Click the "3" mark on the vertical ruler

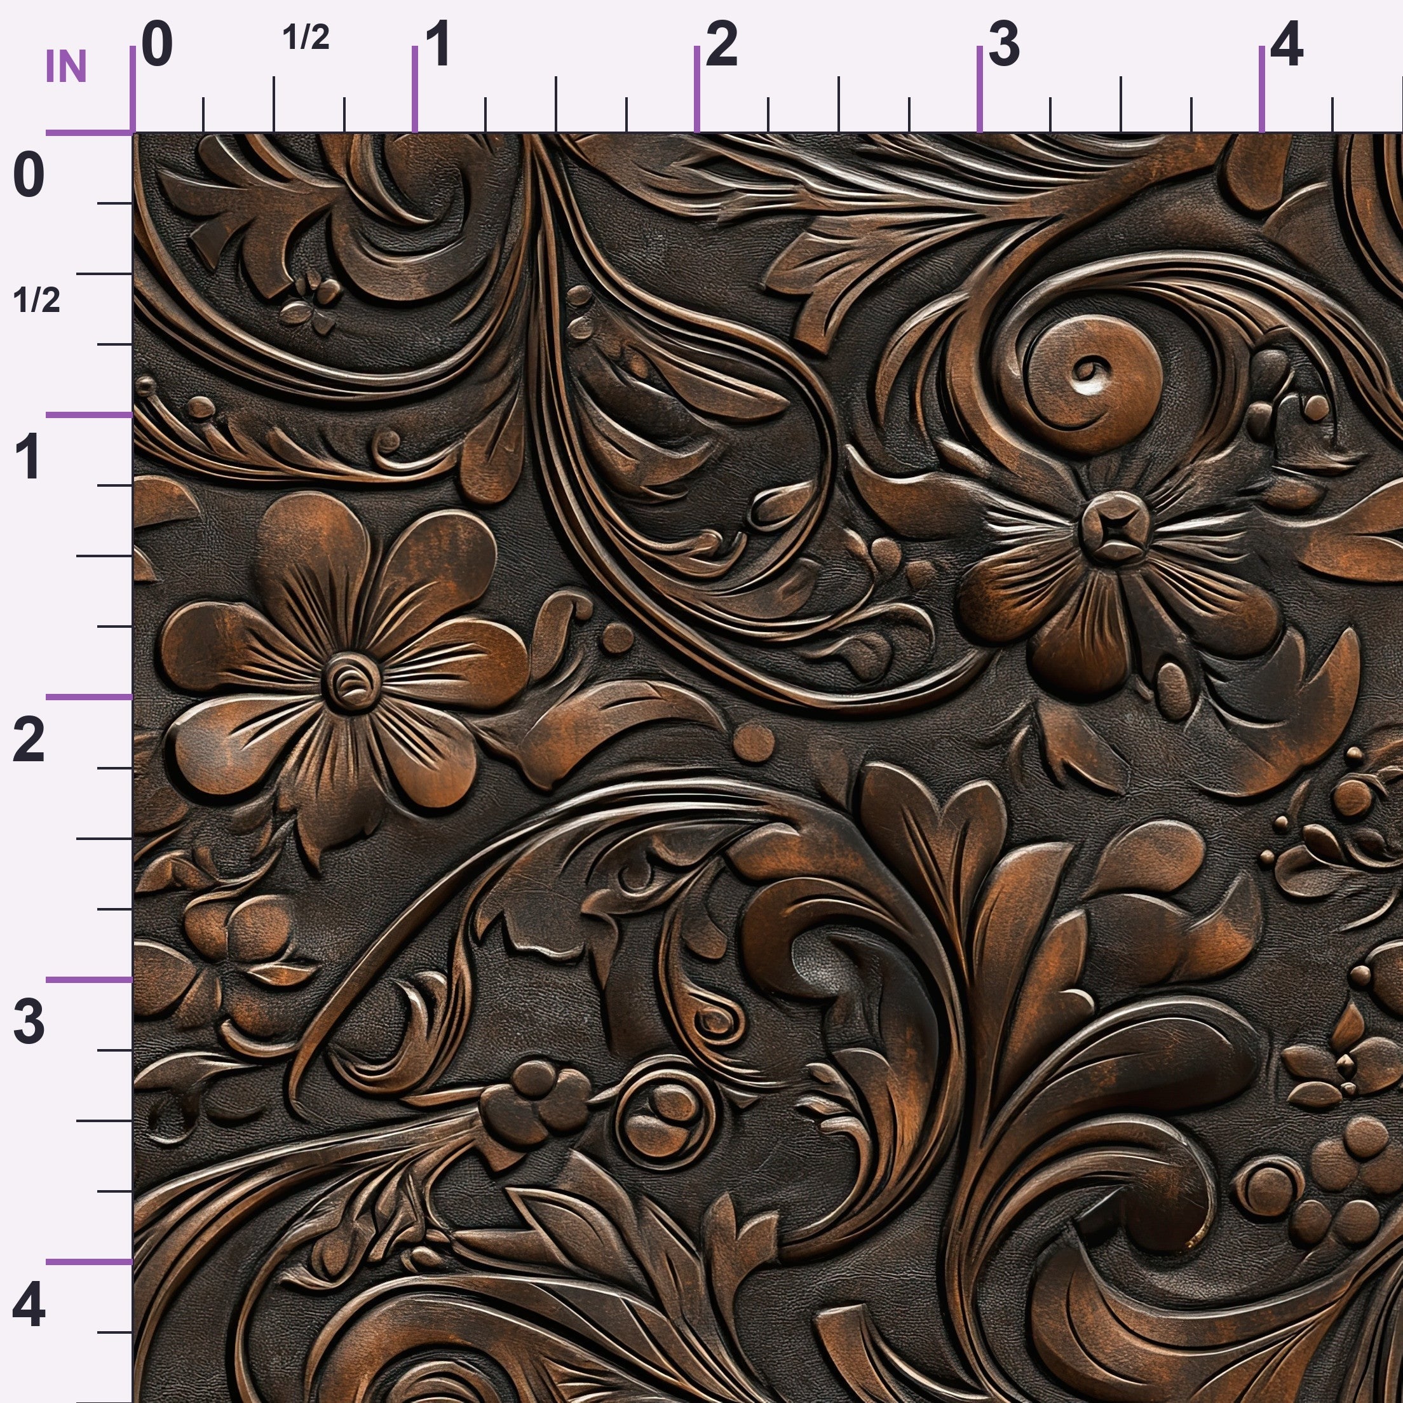(29, 1022)
